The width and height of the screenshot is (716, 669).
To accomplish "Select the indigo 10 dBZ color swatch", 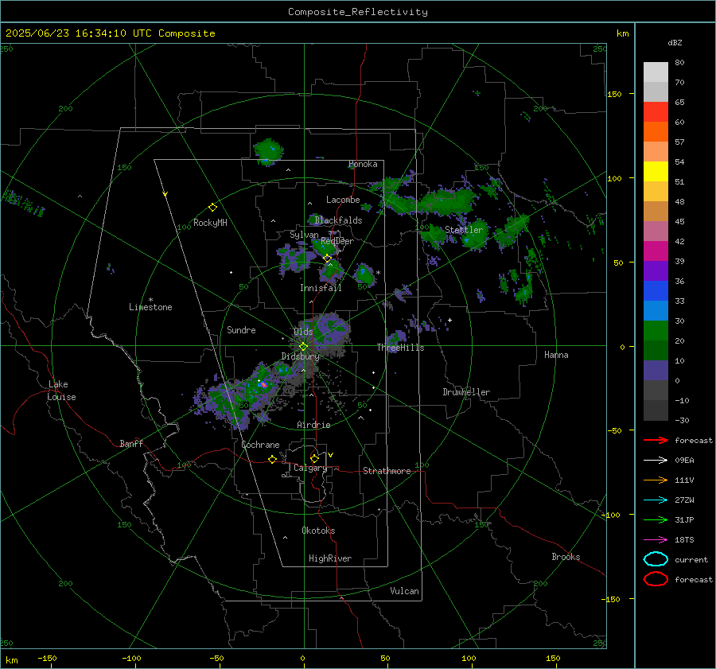I will (x=656, y=370).
